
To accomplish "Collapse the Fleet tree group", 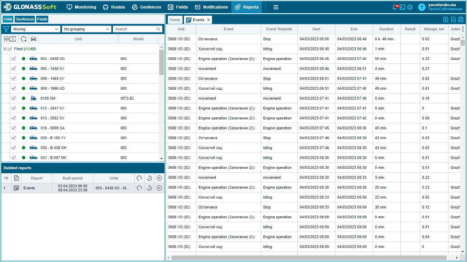I will (5, 49).
